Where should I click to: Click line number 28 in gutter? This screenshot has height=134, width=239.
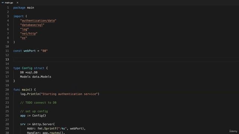point(7,124)
